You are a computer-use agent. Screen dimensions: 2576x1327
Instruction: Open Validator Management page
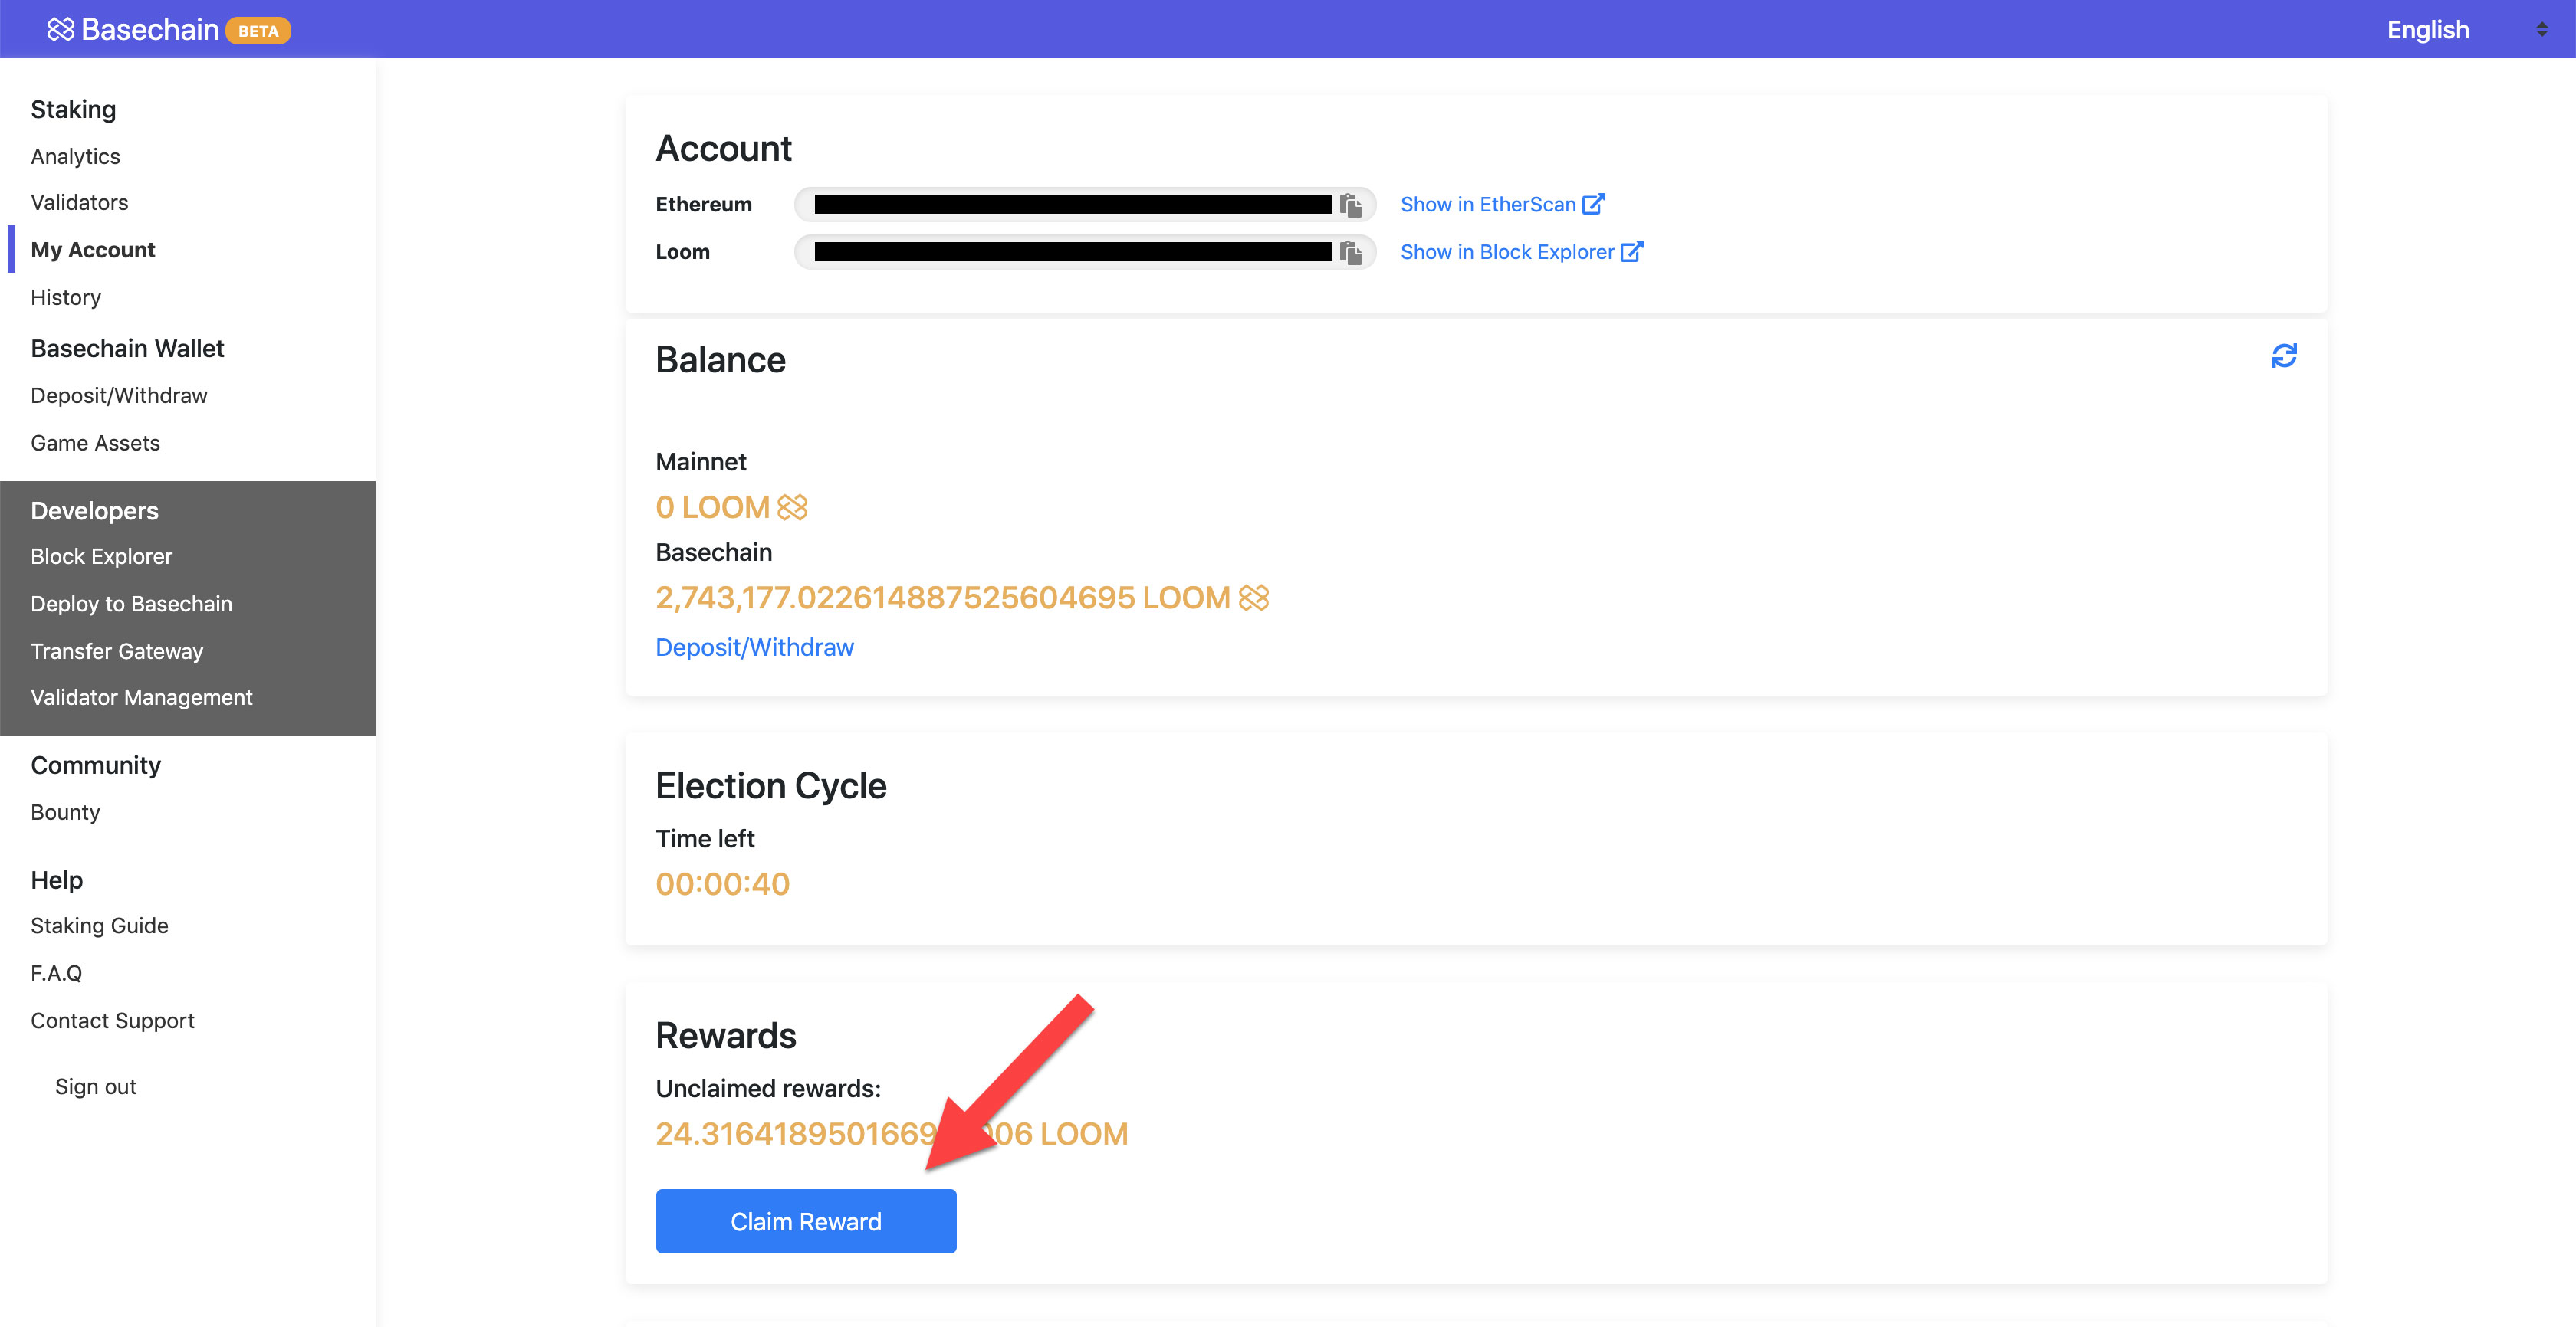point(141,697)
